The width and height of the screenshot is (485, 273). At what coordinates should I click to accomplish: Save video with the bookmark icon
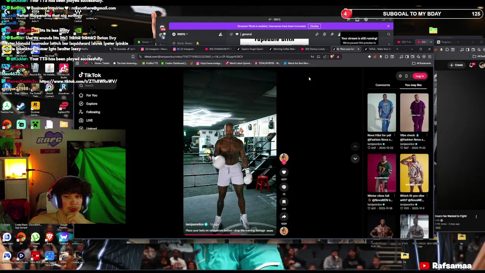[x=284, y=202]
